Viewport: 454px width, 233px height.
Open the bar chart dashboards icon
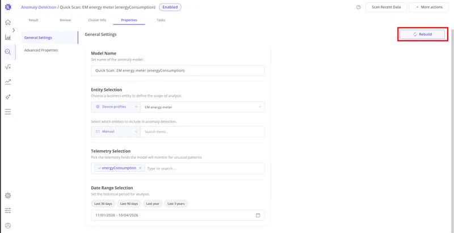click(x=8, y=37)
